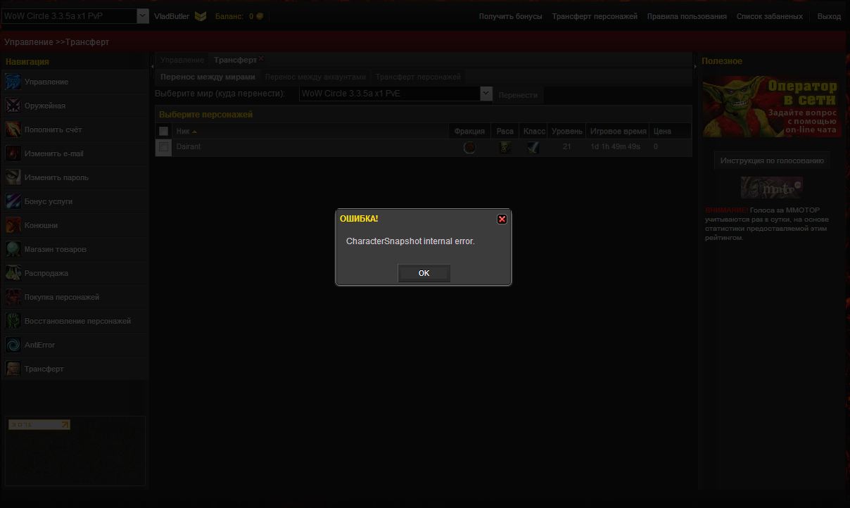Image resolution: width=850 pixels, height=508 pixels.
Task: Click the Оператор в сети chat banner
Action: click(x=771, y=107)
